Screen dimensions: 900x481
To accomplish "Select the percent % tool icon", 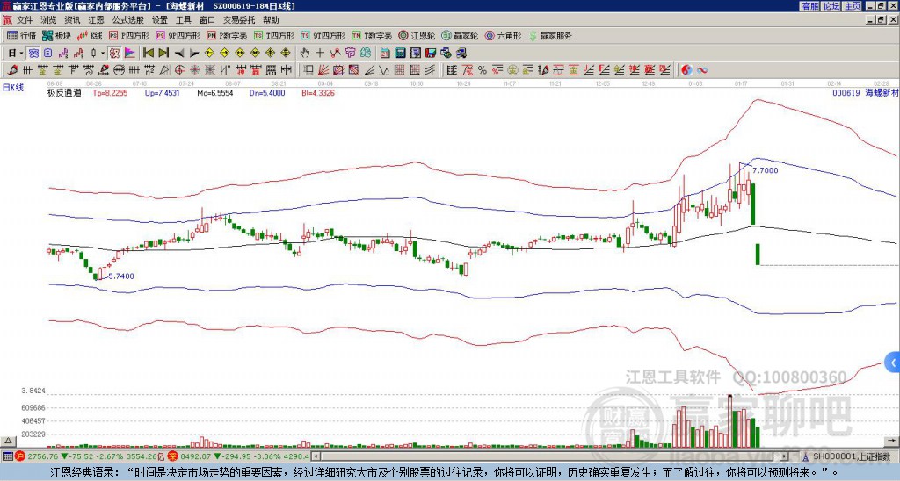I will click(483, 70).
